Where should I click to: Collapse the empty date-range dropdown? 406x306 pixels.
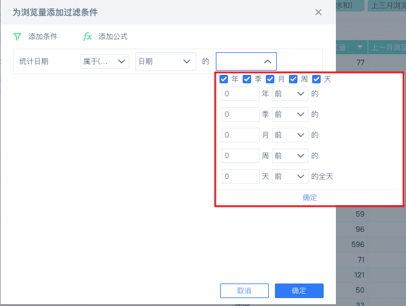246,61
